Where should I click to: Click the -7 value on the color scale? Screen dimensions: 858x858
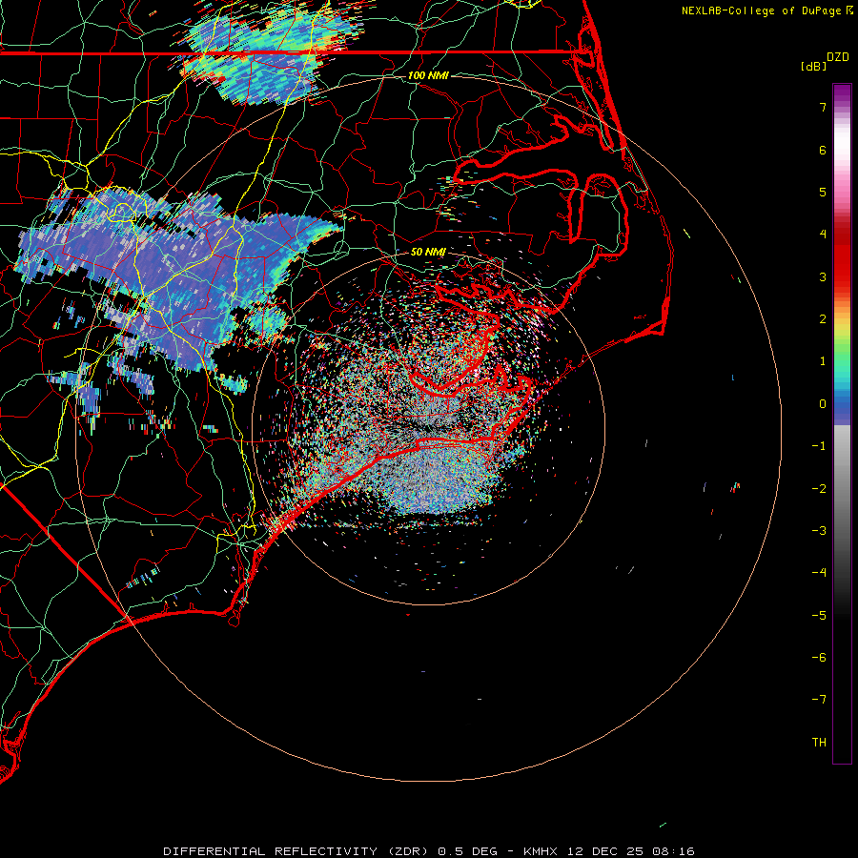pos(819,700)
